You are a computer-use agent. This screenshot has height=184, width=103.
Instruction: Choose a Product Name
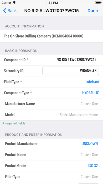(51, 155)
